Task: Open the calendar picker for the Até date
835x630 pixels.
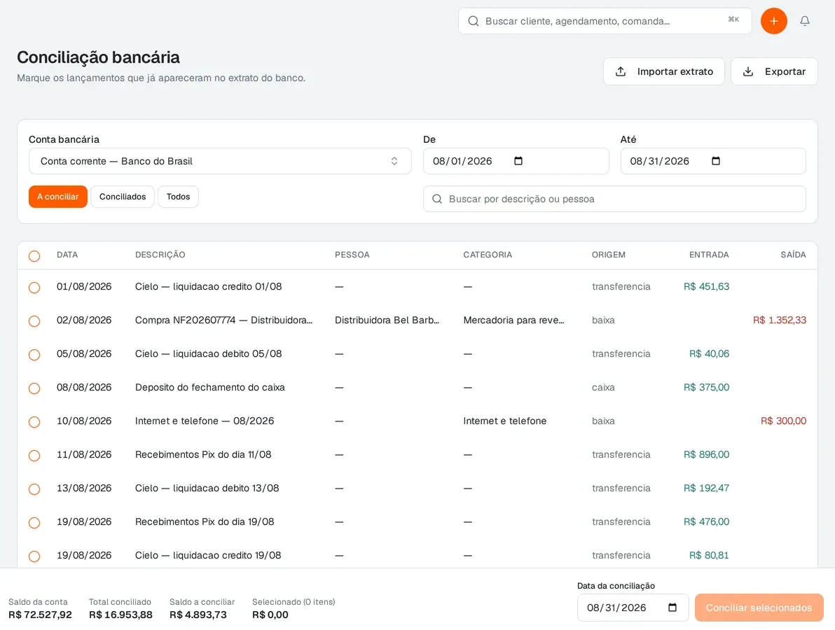Action: (x=716, y=161)
